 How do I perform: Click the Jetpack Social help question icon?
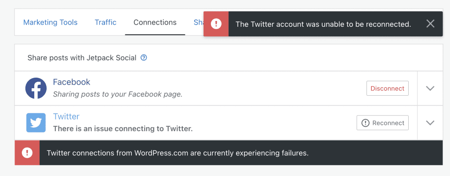pos(144,57)
